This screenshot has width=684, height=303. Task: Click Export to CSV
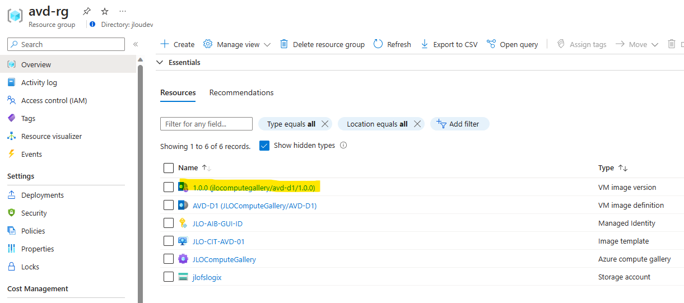coord(449,44)
